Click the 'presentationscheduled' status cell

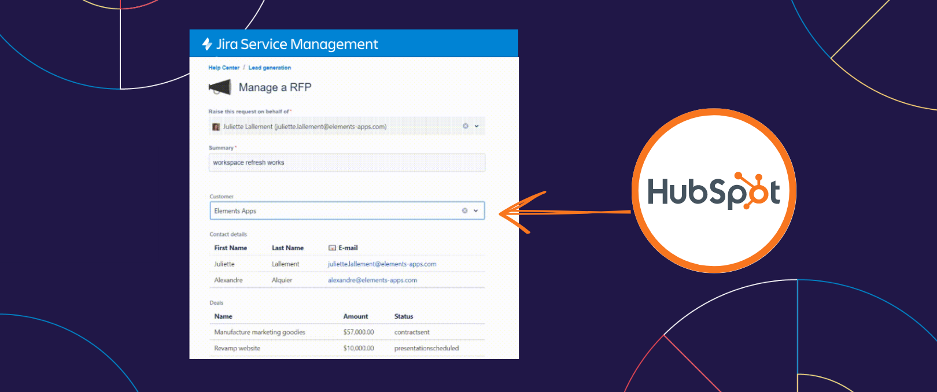click(426, 349)
